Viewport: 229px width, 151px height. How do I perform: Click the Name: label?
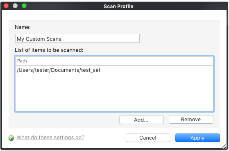pos(23,27)
